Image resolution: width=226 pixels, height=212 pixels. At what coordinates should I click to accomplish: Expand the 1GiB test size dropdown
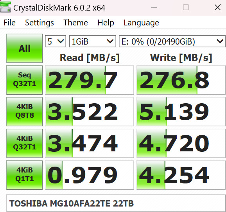93,41
